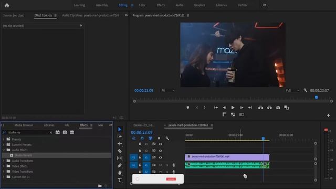Switch to the Graphics workspace
Image resolution: width=336 pixels, height=189 pixels.
tap(199, 5)
